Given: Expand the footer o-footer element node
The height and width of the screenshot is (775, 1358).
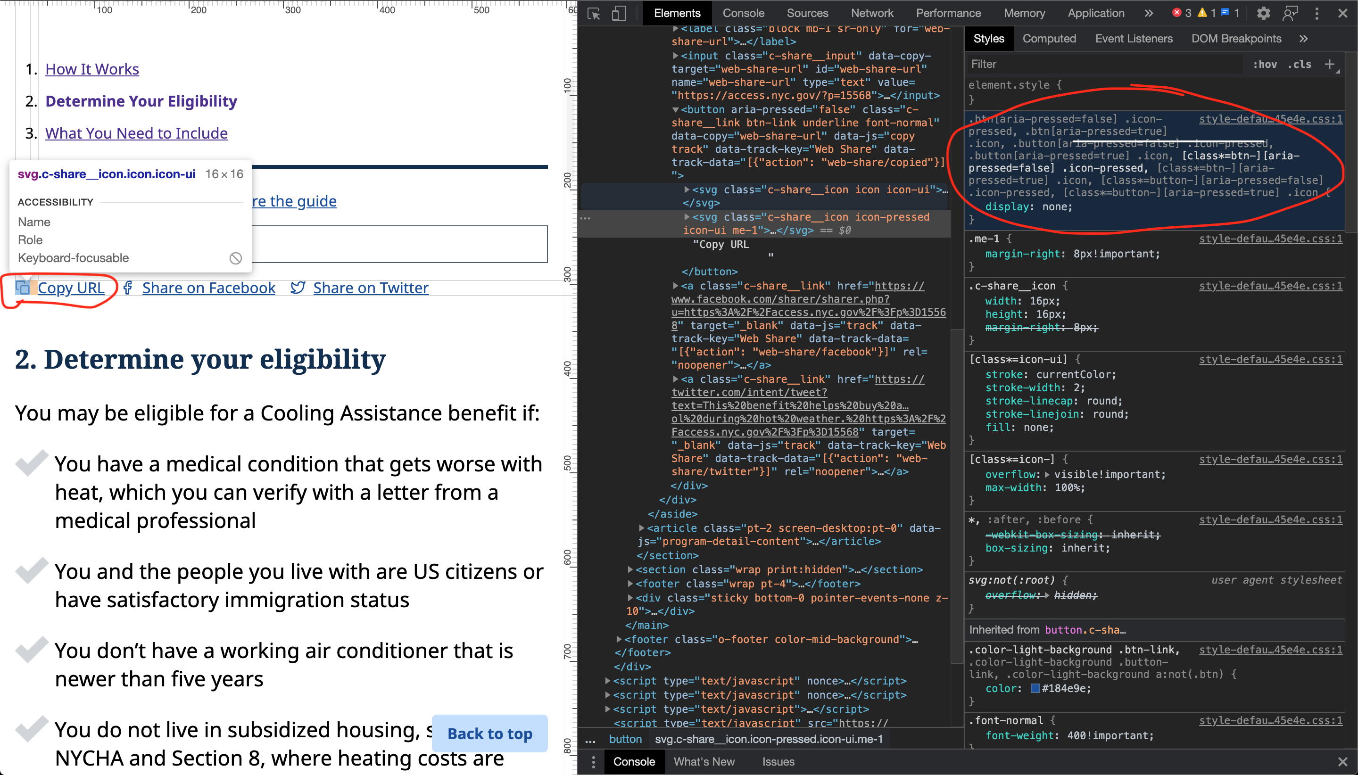Looking at the screenshot, I should [619, 639].
